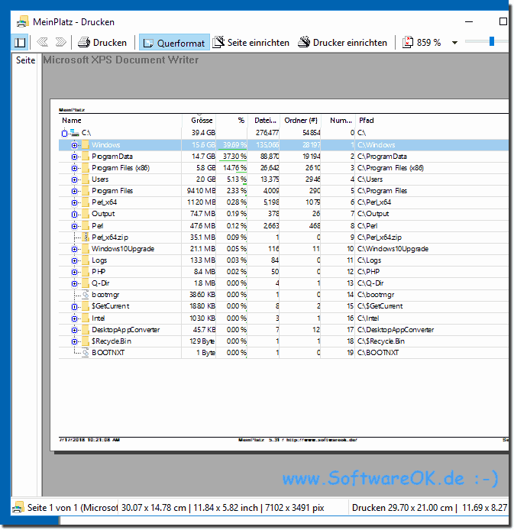Viewport: 514px width, 530px height.
Task: Click the C:\DesktopAppConverter path text
Action: (x=396, y=330)
